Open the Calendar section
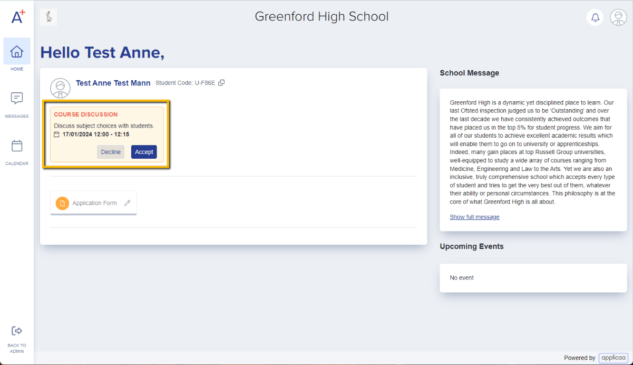The width and height of the screenshot is (633, 365). click(17, 152)
